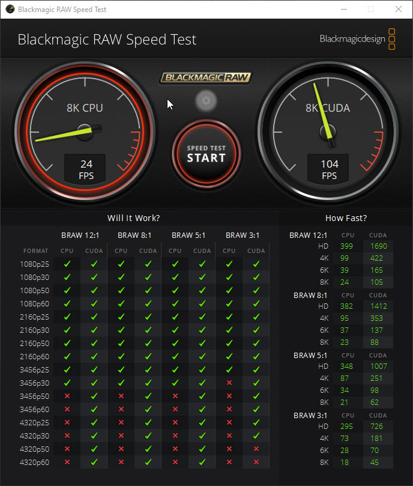The image size is (413, 486).
Task: Click 3456p30 BRAW 8:1 CPU checkmark
Action: [x=121, y=383]
